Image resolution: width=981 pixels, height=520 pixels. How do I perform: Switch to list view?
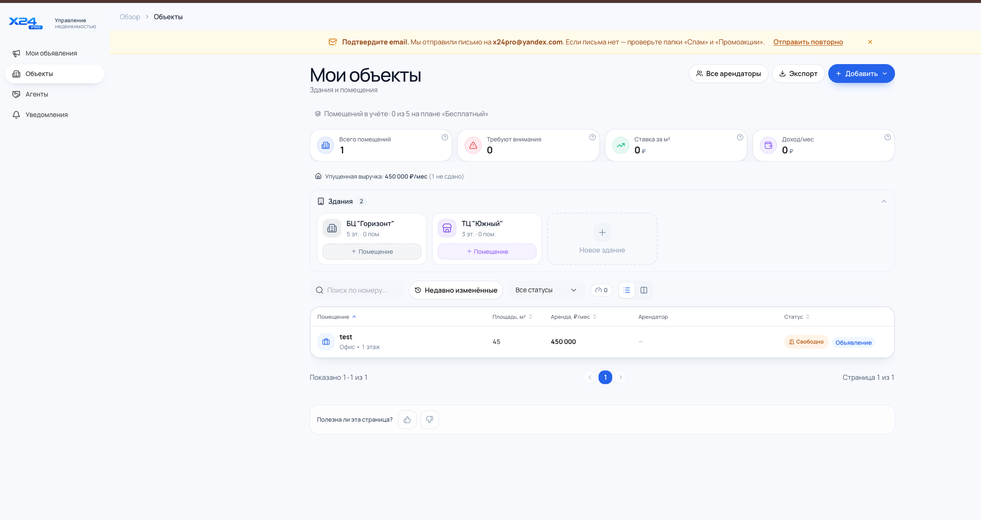(626, 290)
